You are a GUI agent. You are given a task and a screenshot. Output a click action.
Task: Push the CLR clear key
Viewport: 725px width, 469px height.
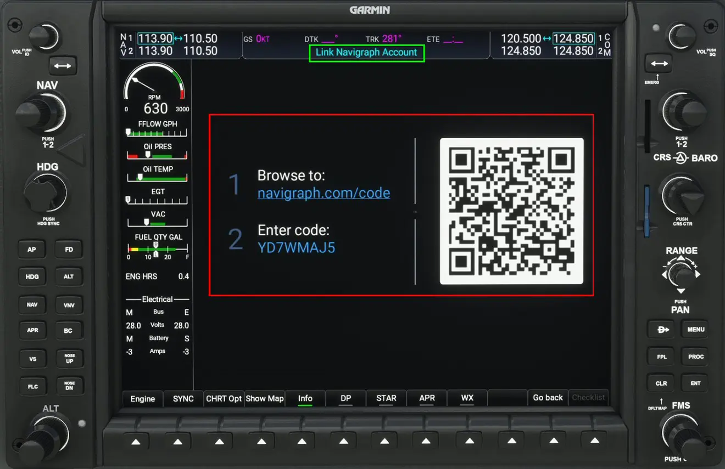point(661,383)
